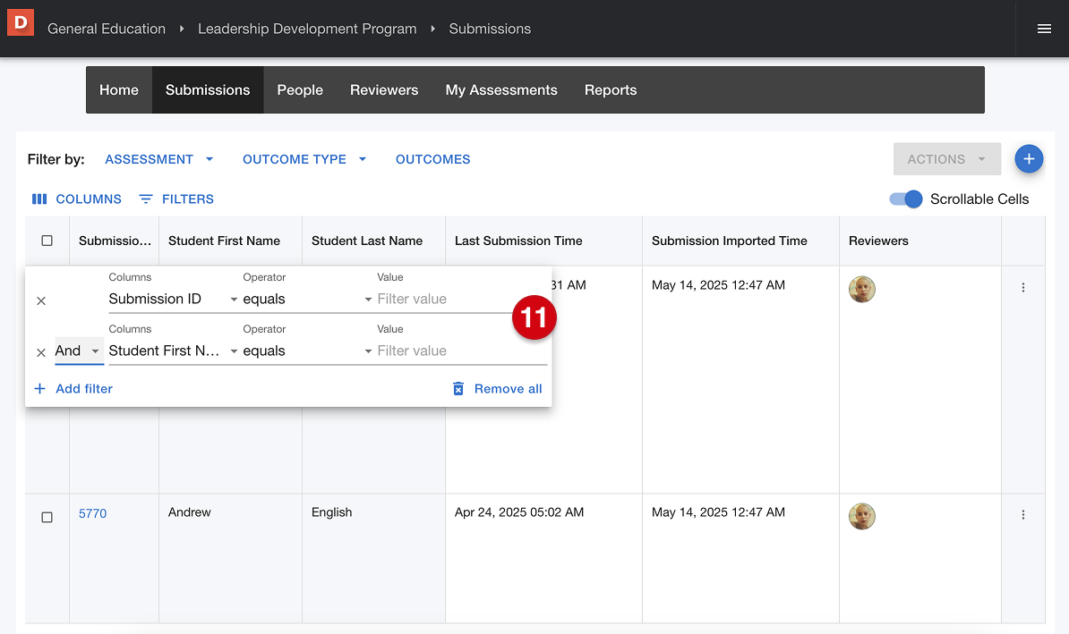This screenshot has width=1069, height=634.
Task: Click General Education breadcrumb
Action: click(x=107, y=29)
